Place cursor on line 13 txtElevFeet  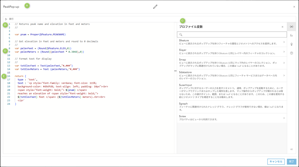[x=44, y=66]
